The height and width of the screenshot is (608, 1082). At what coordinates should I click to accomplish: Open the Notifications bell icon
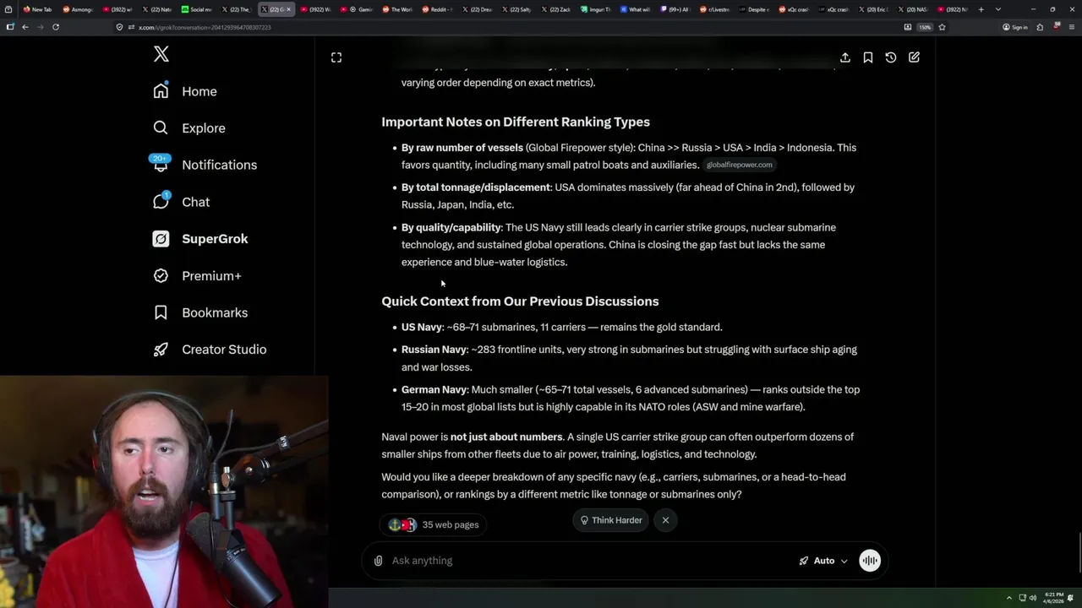pyautogui.click(x=161, y=164)
